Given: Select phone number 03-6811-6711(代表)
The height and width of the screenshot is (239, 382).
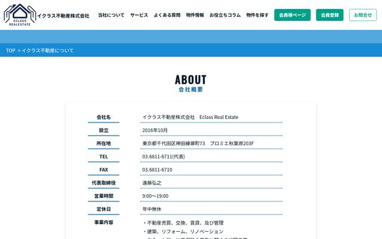Looking at the screenshot, I should click(x=164, y=157).
